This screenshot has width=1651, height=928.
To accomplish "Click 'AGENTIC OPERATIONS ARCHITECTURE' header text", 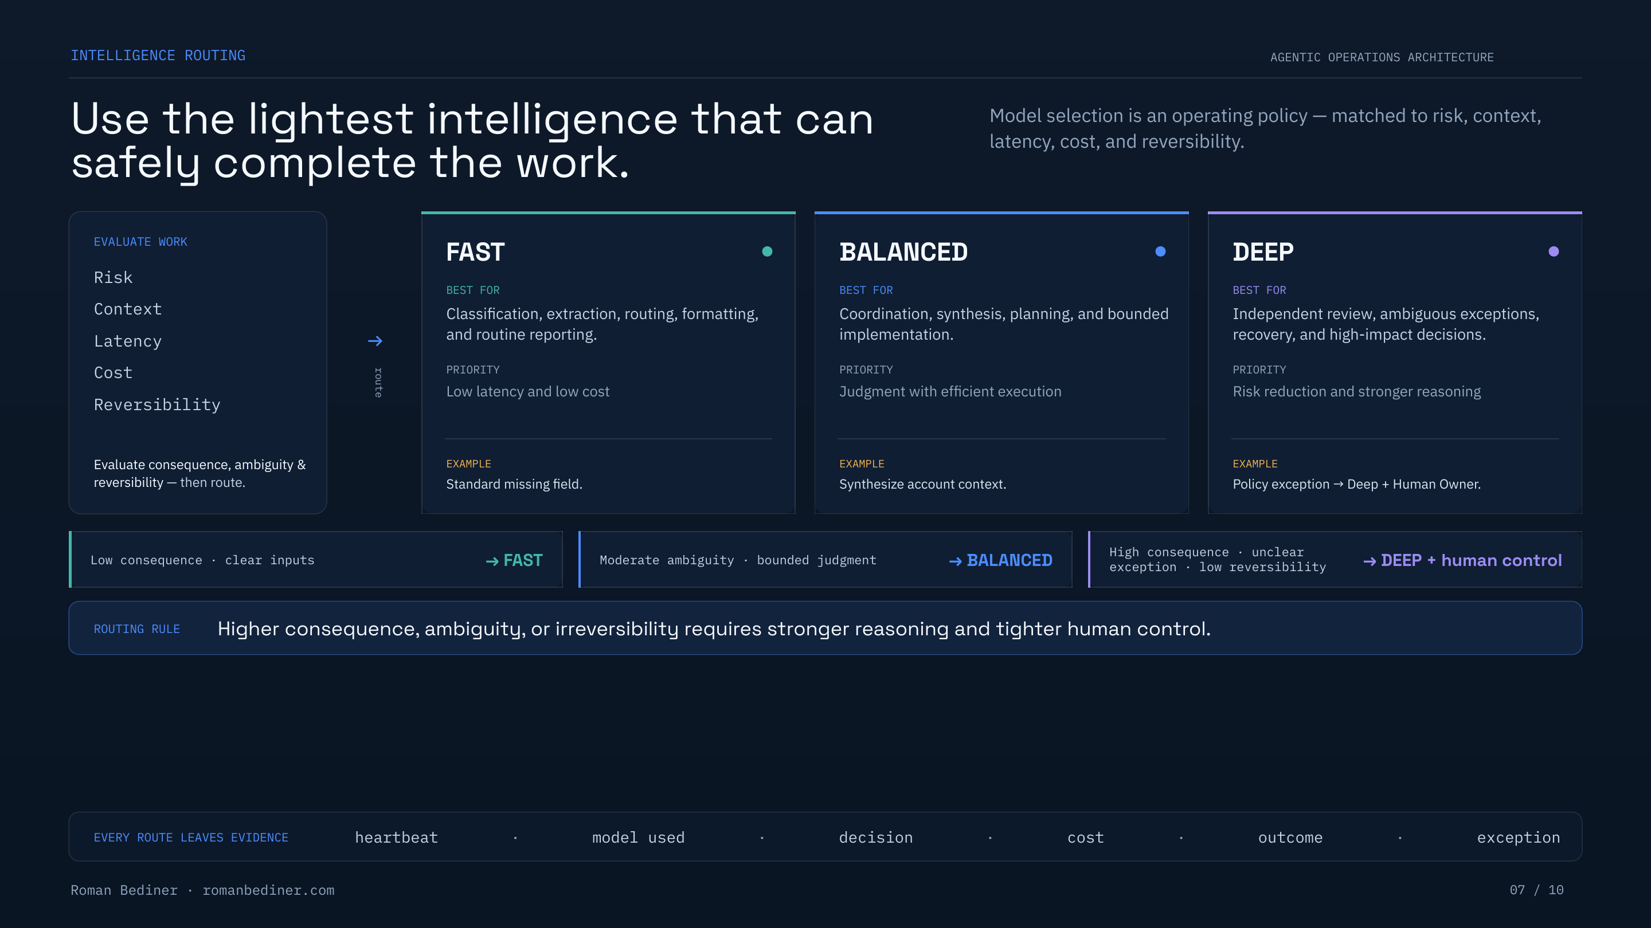I will click(1382, 58).
